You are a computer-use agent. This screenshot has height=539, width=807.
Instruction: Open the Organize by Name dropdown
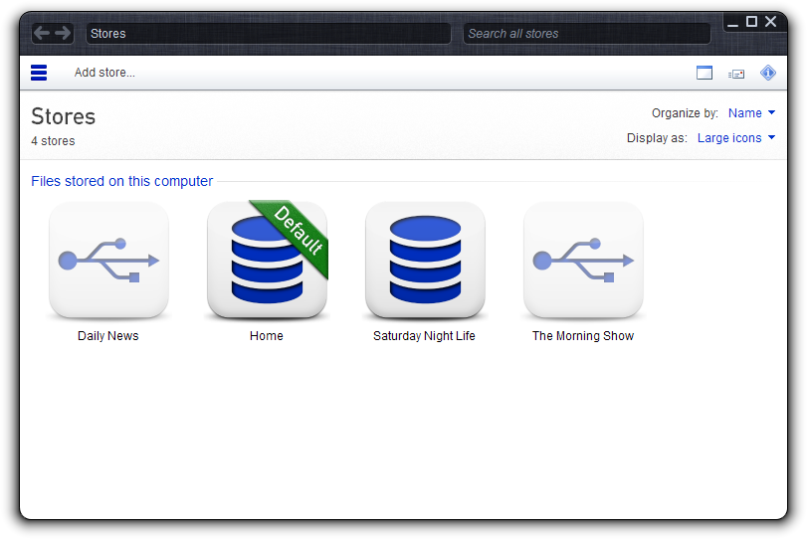tap(751, 113)
